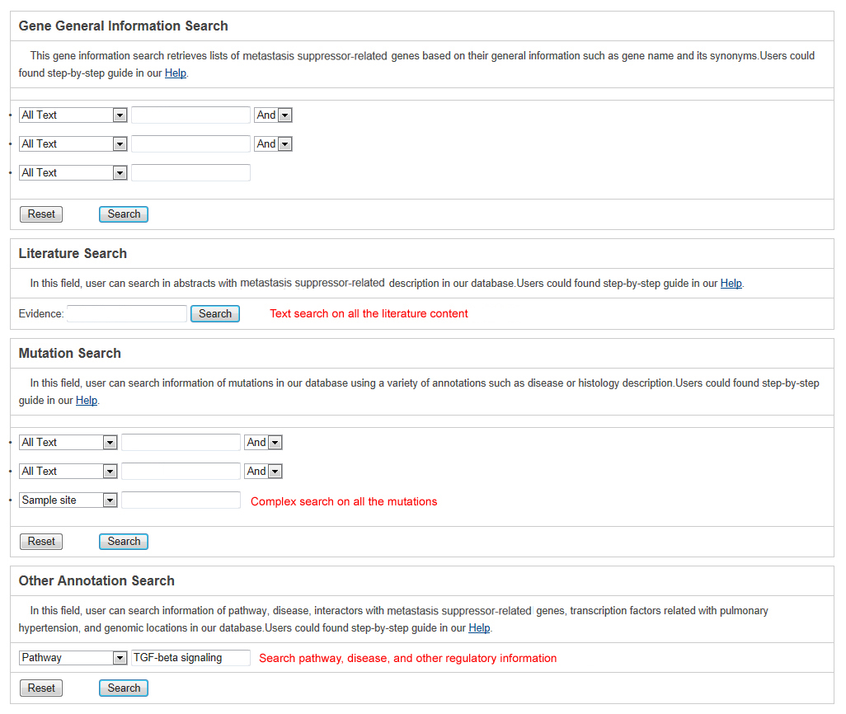Click the TGF-beta signaling text field
The width and height of the screenshot is (846, 714).
(x=190, y=658)
